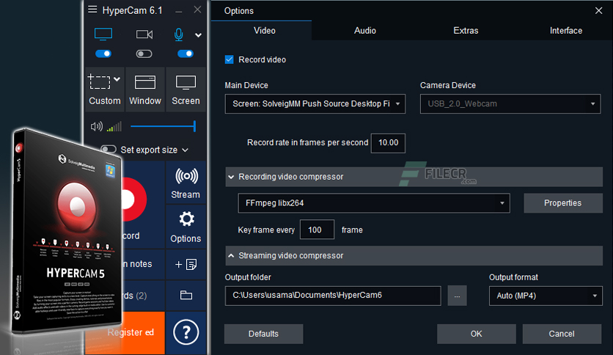This screenshot has height=355, width=613.
Task: Open the HyperCam hamburger menu
Action: pos(92,10)
